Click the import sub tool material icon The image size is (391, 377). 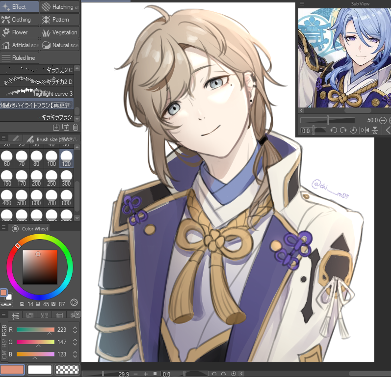[56, 127]
